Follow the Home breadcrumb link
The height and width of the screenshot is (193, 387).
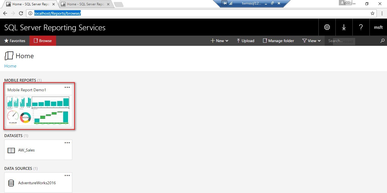10,66
